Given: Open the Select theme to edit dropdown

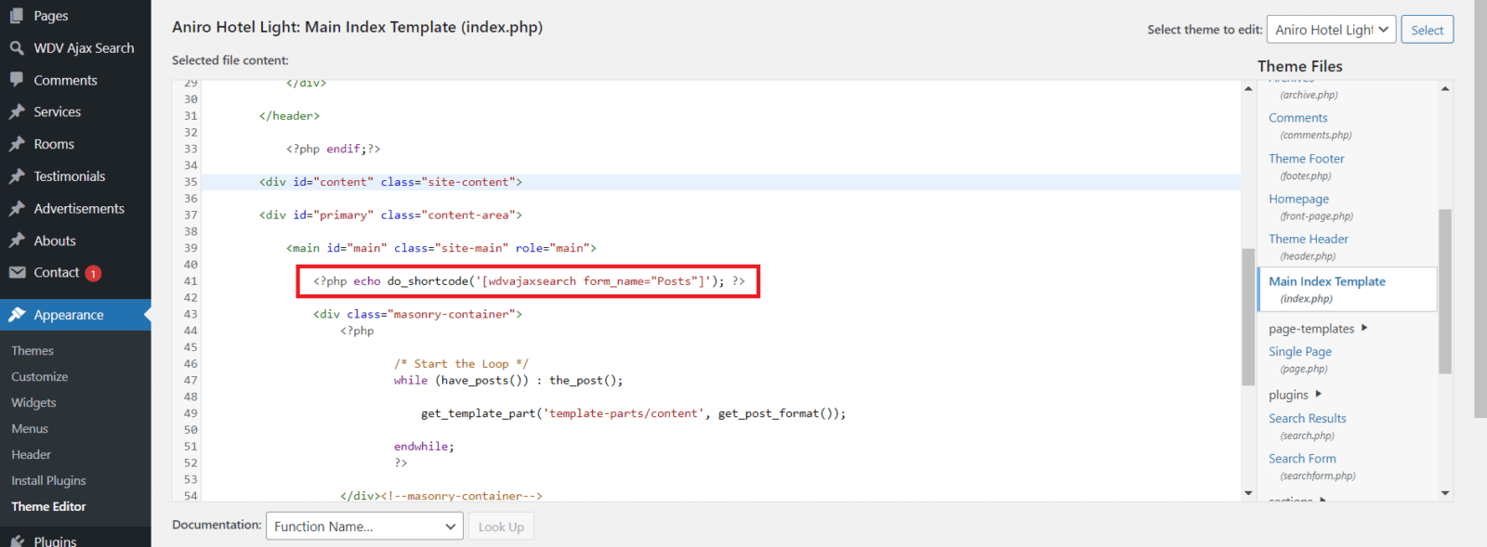Looking at the screenshot, I should (x=1331, y=30).
